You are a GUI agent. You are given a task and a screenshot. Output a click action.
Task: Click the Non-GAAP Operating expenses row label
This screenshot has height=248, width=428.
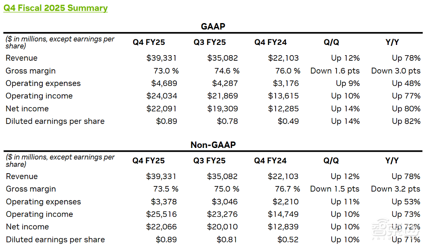pyautogui.click(x=43, y=202)
